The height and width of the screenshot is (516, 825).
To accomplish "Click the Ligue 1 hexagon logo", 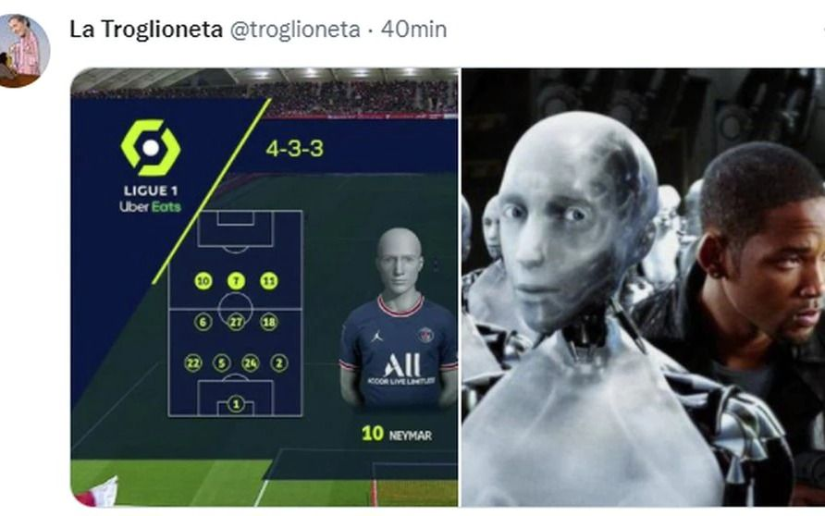I will click(151, 148).
